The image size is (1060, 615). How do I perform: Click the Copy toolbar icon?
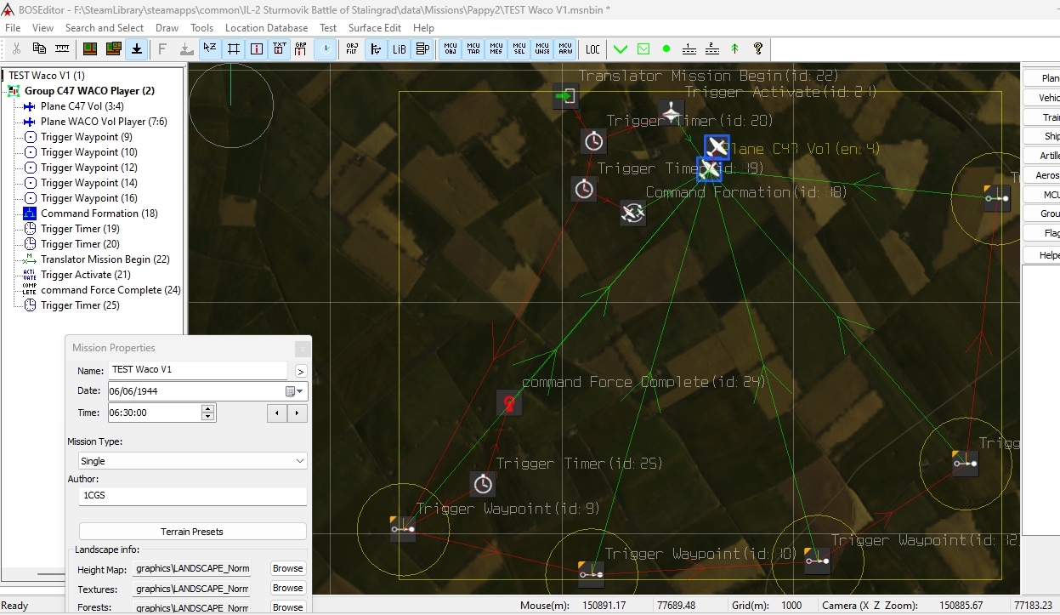tap(39, 49)
